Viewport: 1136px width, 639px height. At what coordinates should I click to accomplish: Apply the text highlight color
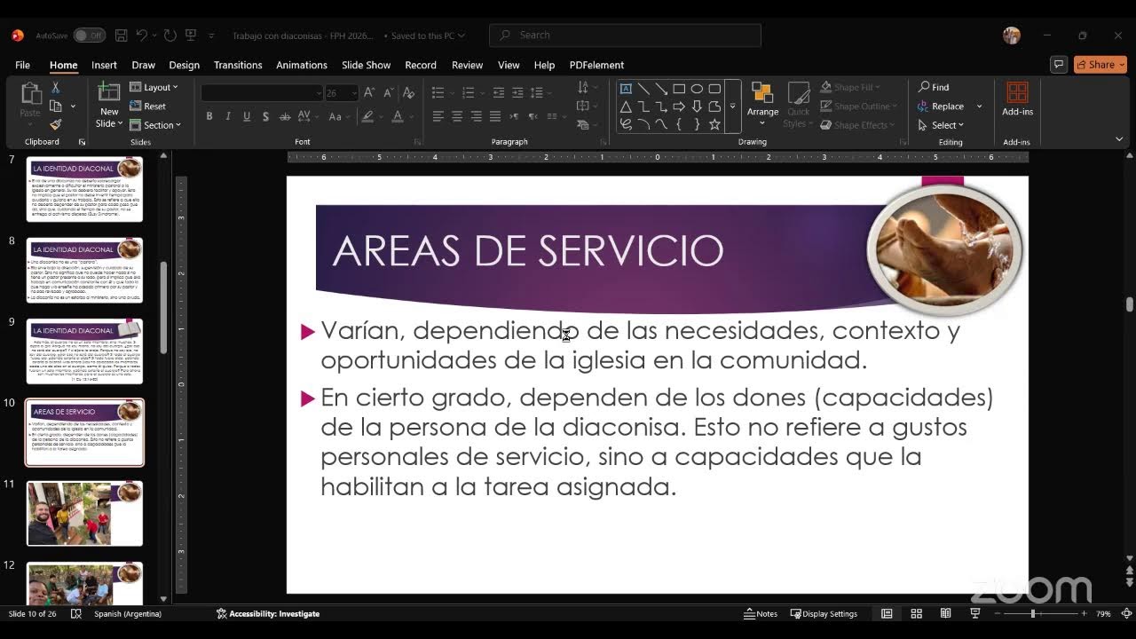367,116
